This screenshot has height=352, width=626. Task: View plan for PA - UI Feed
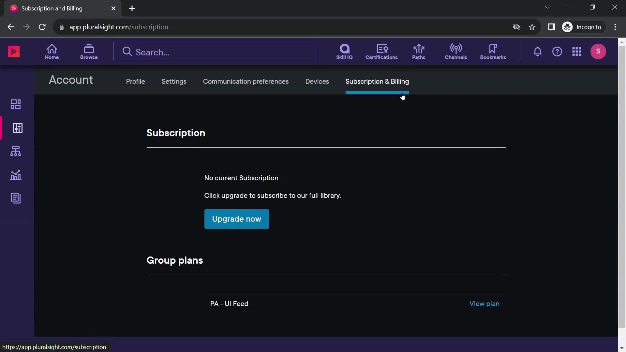(484, 303)
